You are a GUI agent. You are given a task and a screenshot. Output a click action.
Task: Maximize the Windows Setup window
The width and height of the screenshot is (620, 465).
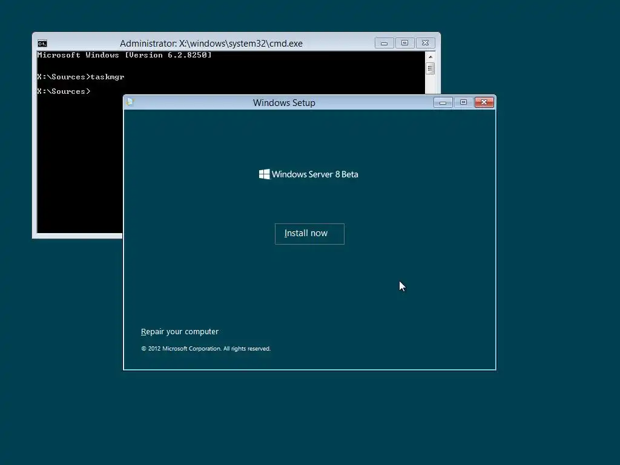click(x=463, y=102)
